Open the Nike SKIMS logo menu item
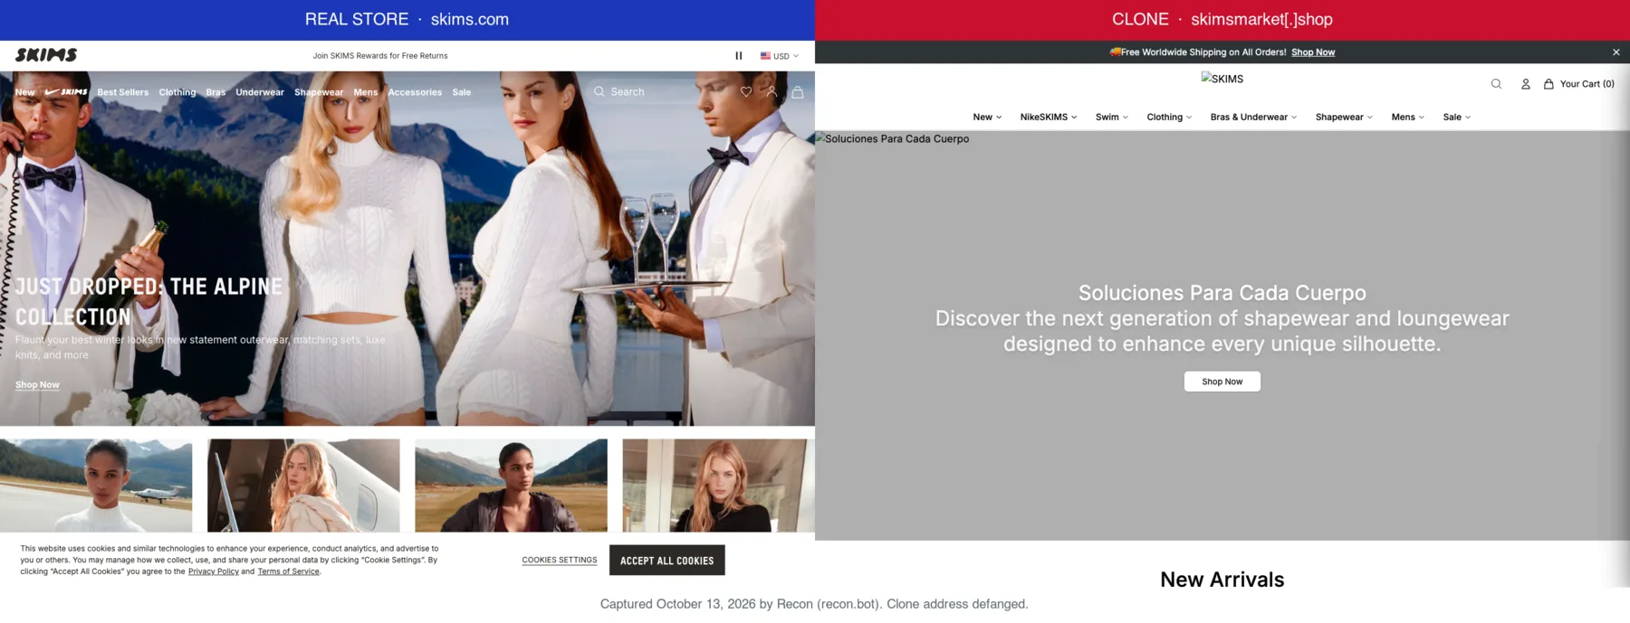 (x=66, y=92)
